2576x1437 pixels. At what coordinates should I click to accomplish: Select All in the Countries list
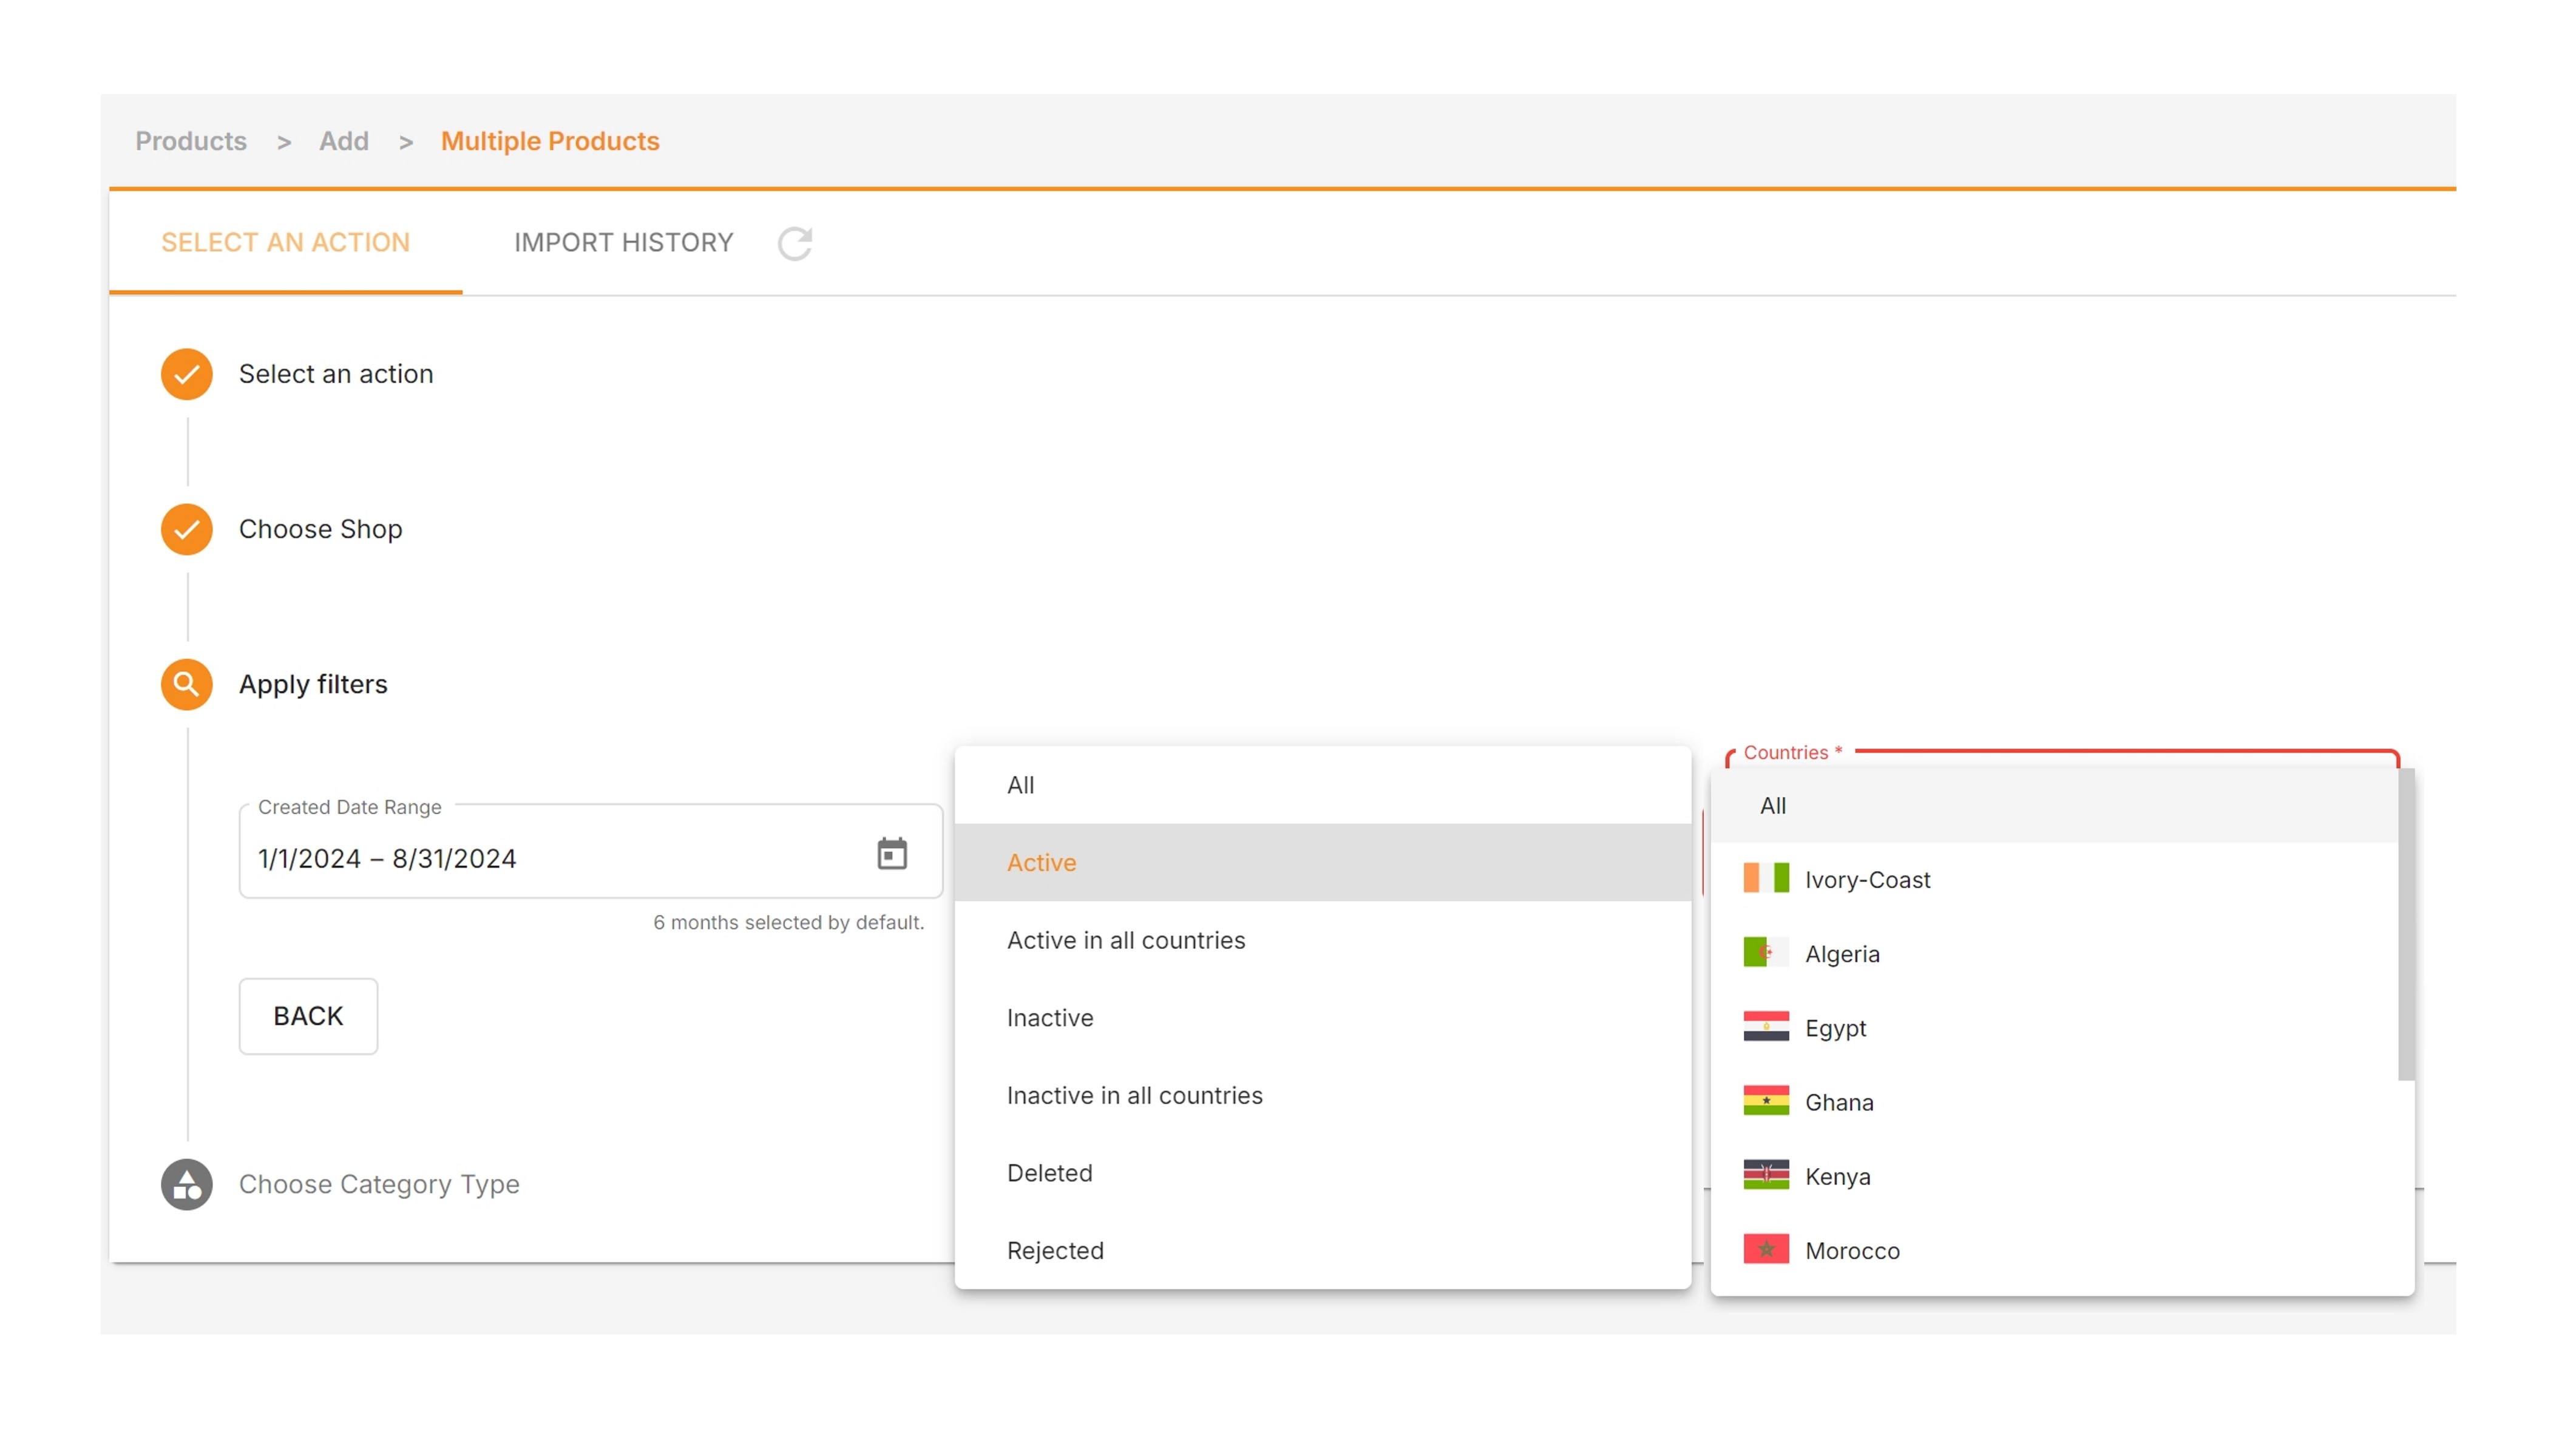[x=2055, y=805]
